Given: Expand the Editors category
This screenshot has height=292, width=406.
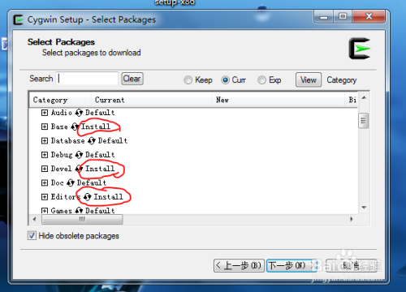Looking at the screenshot, I should [x=45, y=197].
